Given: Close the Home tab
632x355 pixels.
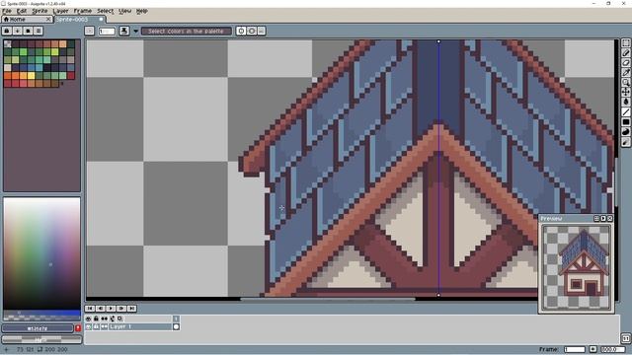Looking at the screenshot, I should pos(48,19).
